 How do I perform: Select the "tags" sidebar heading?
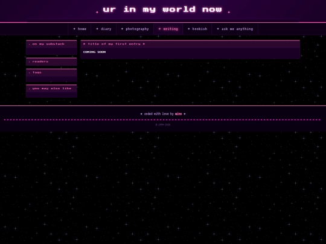(37, 72)
